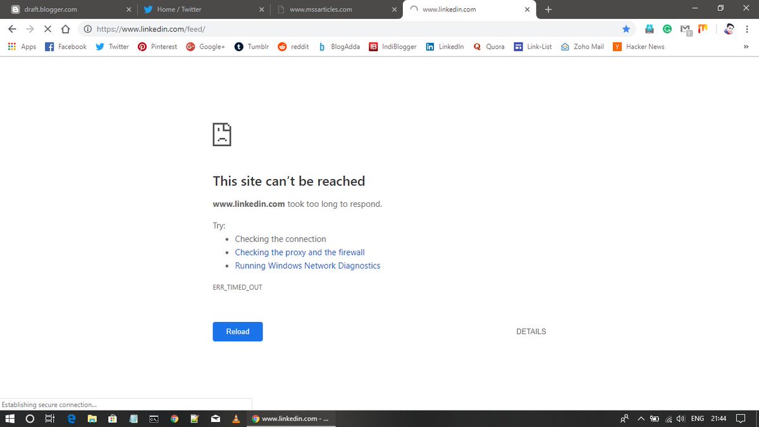759x427 pixels.
Task: Open the blue printer-style extension icon
Action: point(649,29)
